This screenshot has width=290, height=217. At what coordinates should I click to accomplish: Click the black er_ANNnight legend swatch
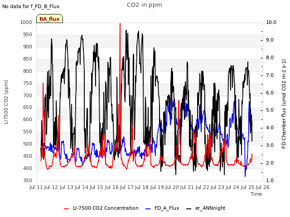click(x=189, y=209)
